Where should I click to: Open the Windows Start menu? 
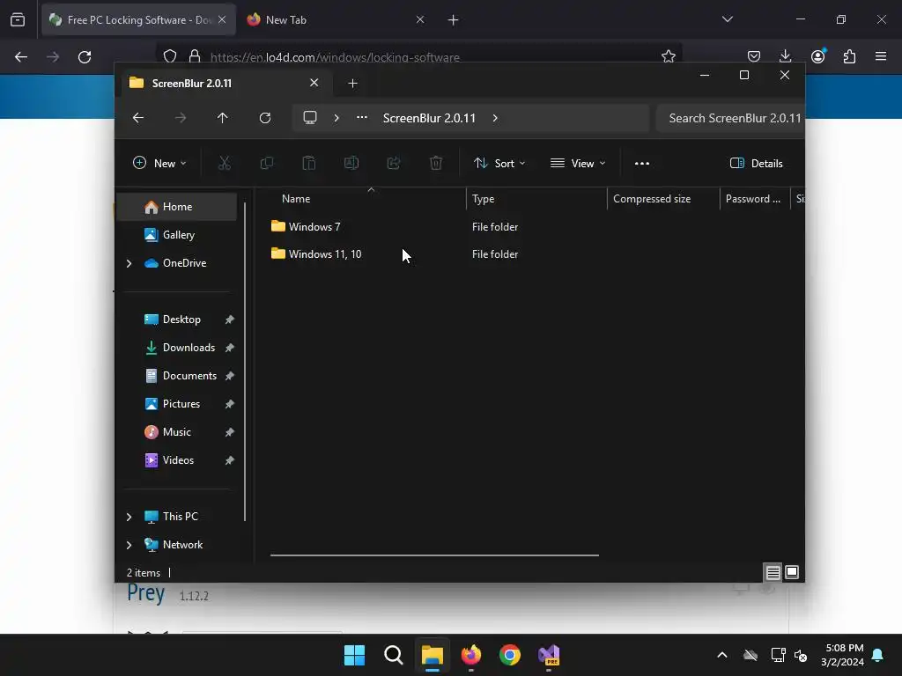point(354,655)
